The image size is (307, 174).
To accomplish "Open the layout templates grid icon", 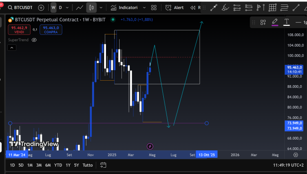I will pos(154,8).
